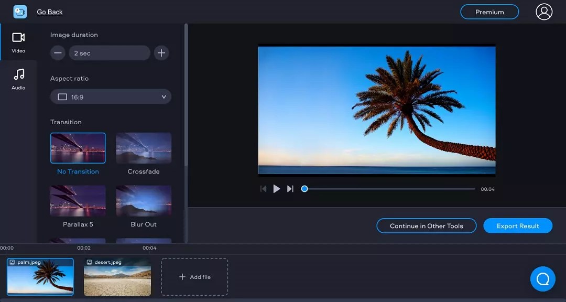Play the video preview
Viewport: 566px width, 302px height.
(277, 189)
